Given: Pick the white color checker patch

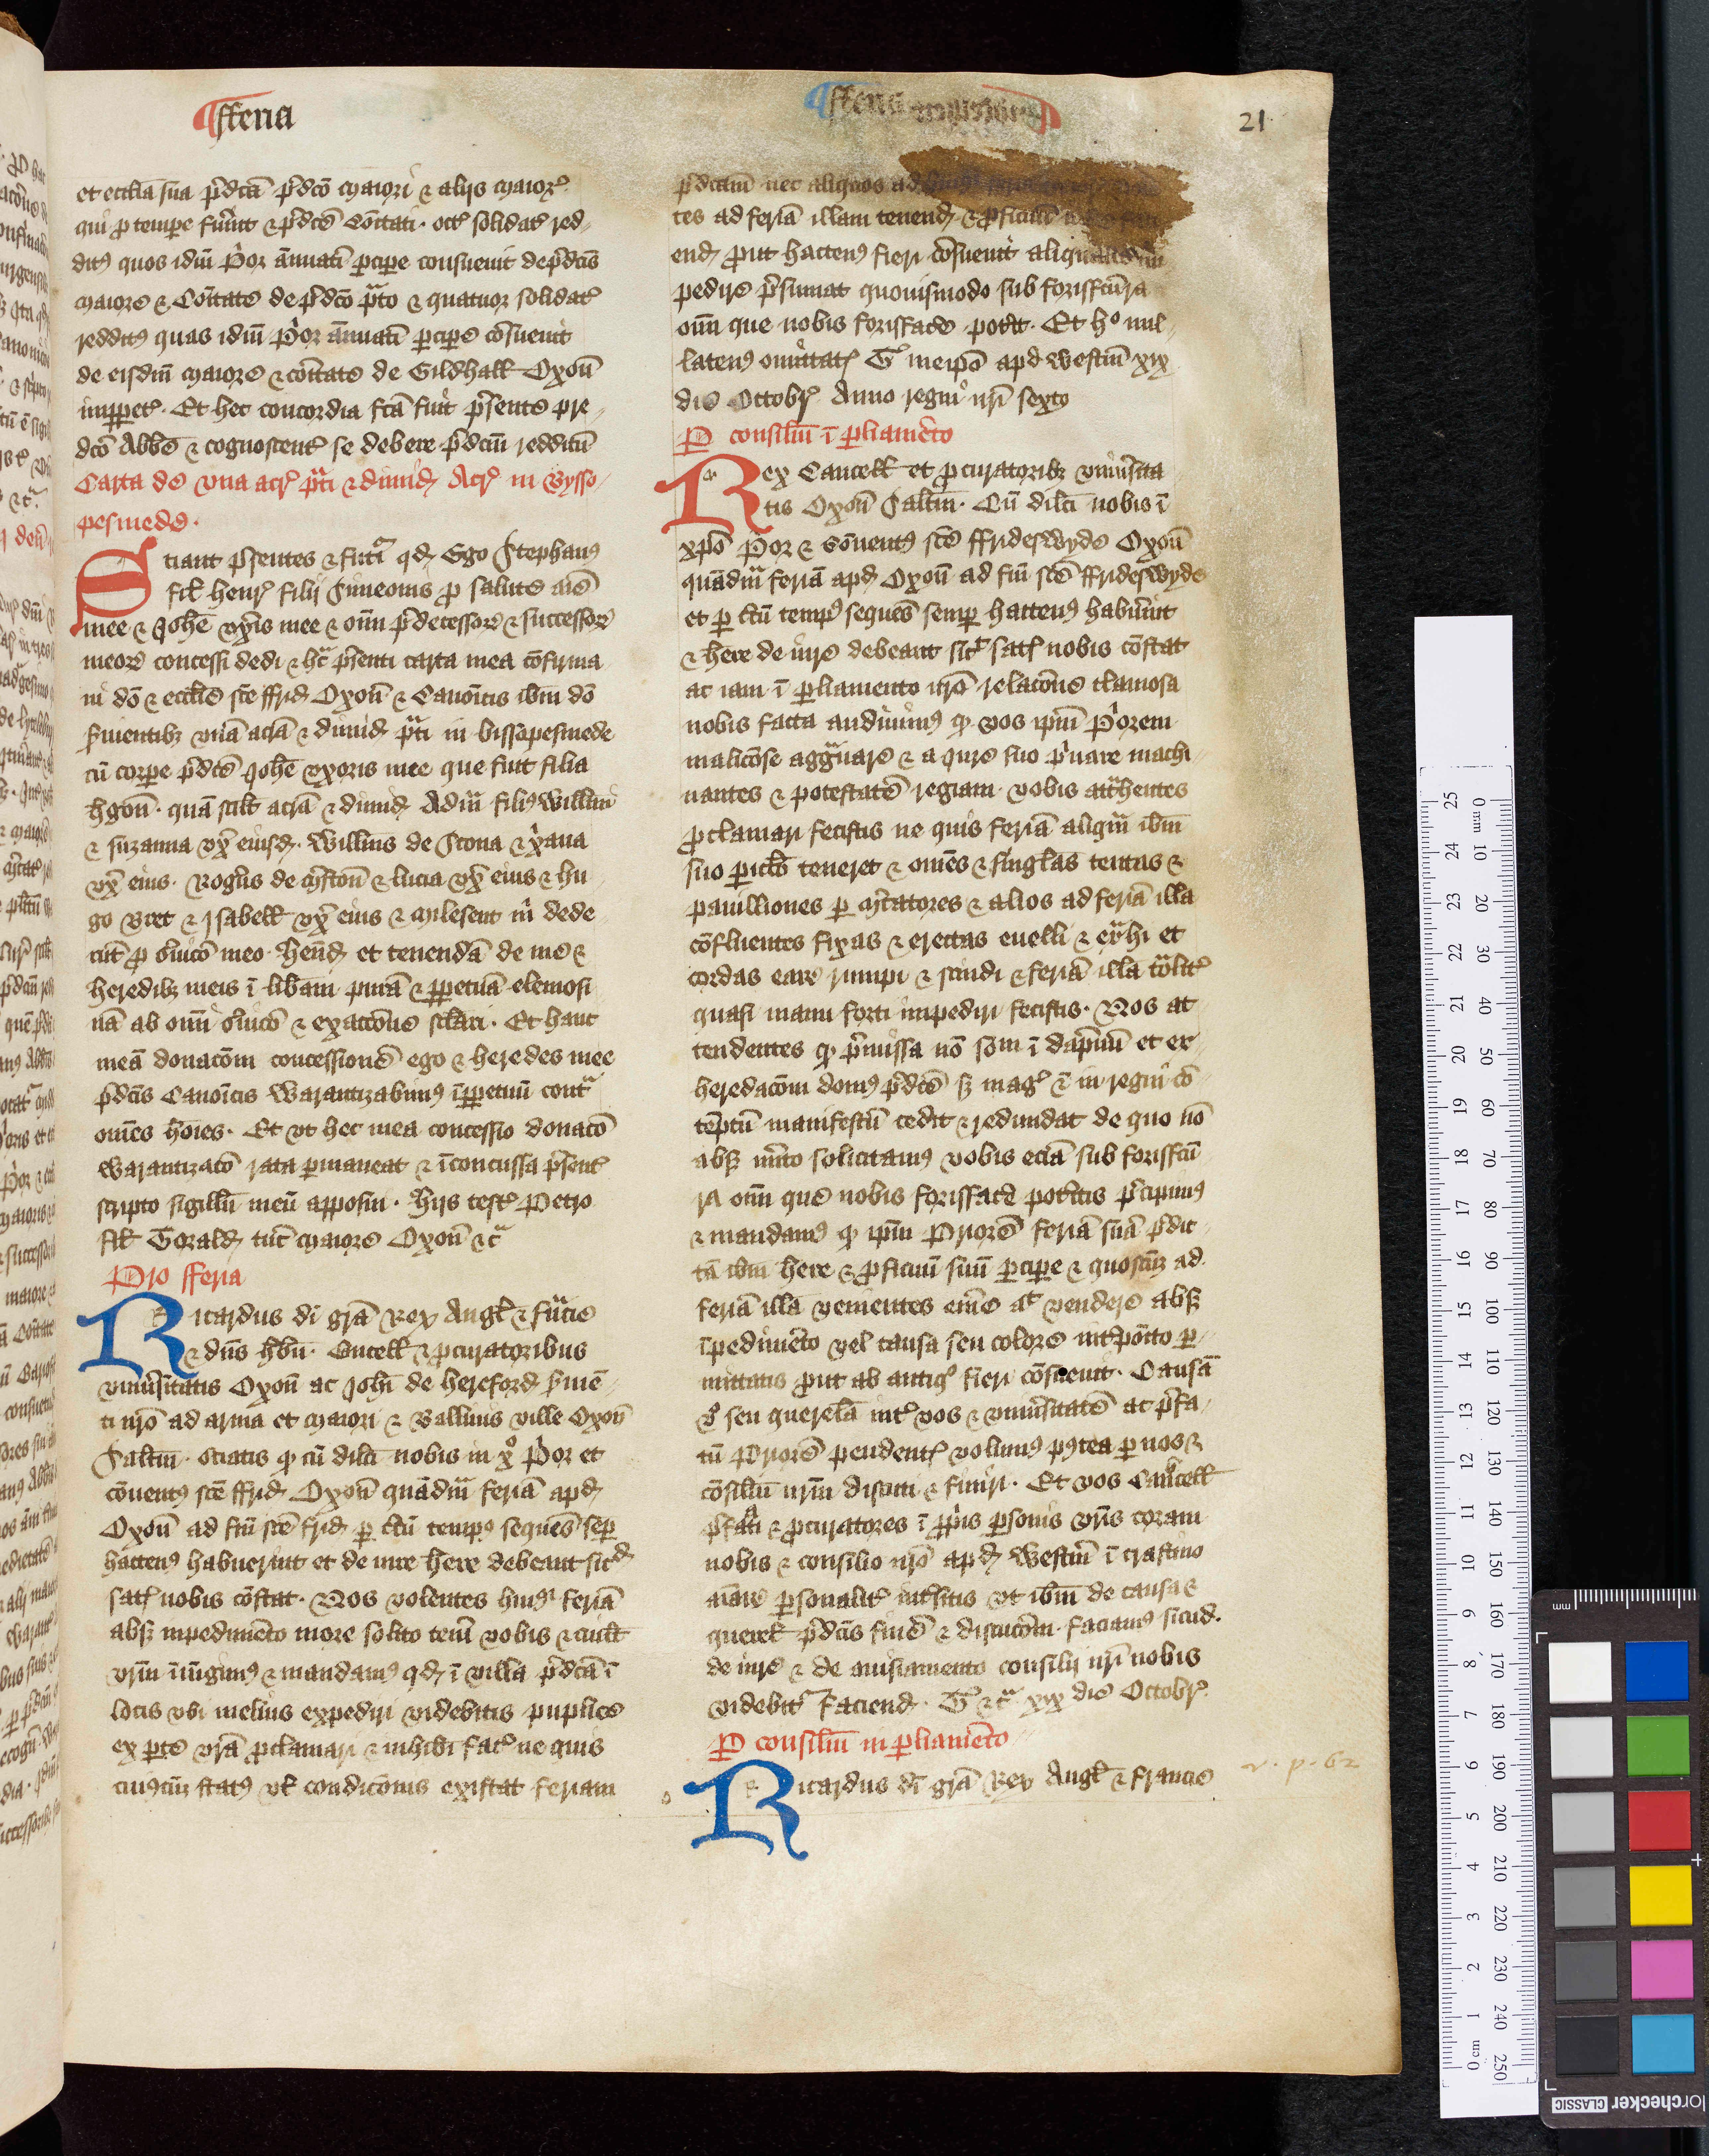Looking at the screenshot, I should (1580, 1672).
